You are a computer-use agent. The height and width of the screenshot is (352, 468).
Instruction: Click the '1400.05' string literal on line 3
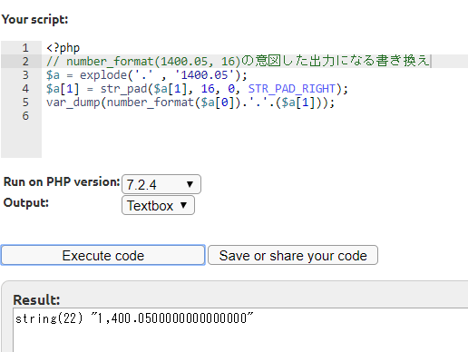204,75
